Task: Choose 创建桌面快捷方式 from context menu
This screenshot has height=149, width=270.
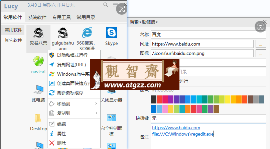Action: 69,83
